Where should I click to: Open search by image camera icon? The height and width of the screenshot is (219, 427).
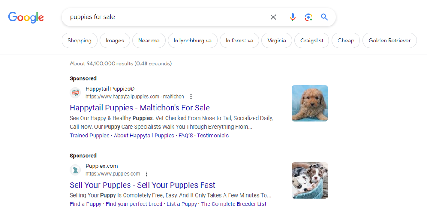pos(308,17)
